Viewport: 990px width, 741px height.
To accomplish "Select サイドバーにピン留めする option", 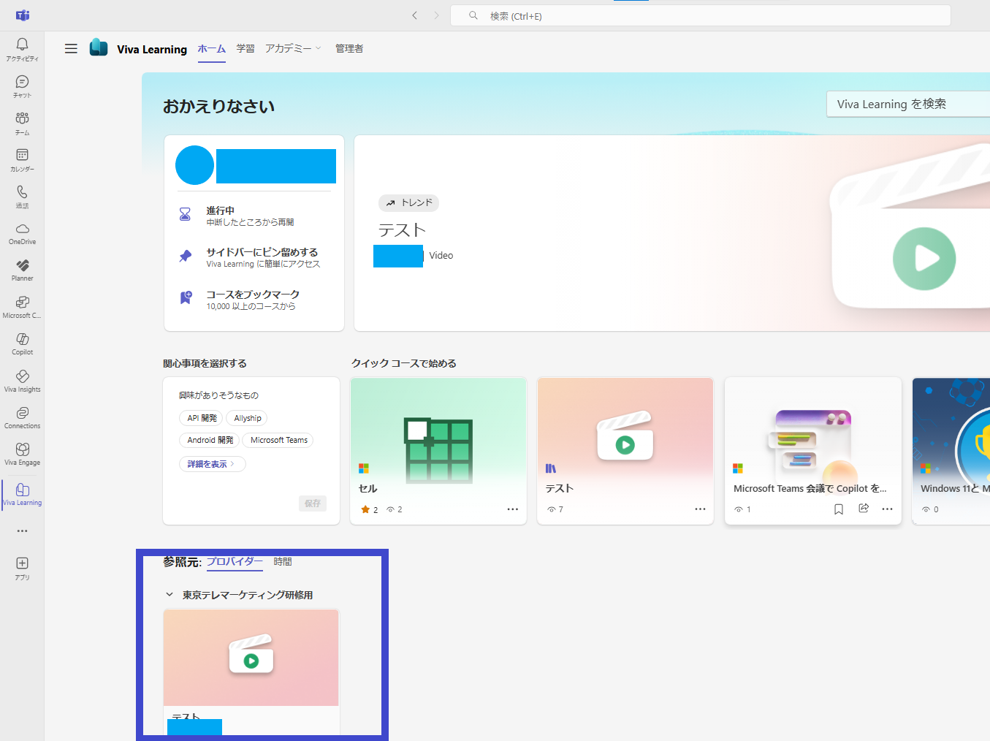I will 254,257.
